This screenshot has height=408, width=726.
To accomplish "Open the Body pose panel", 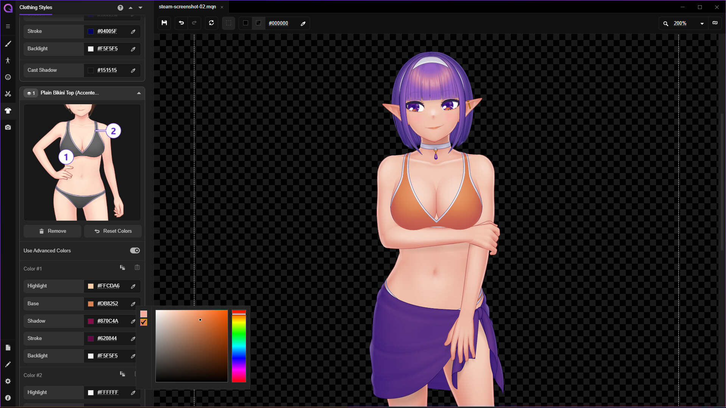I will coord(8,60).
